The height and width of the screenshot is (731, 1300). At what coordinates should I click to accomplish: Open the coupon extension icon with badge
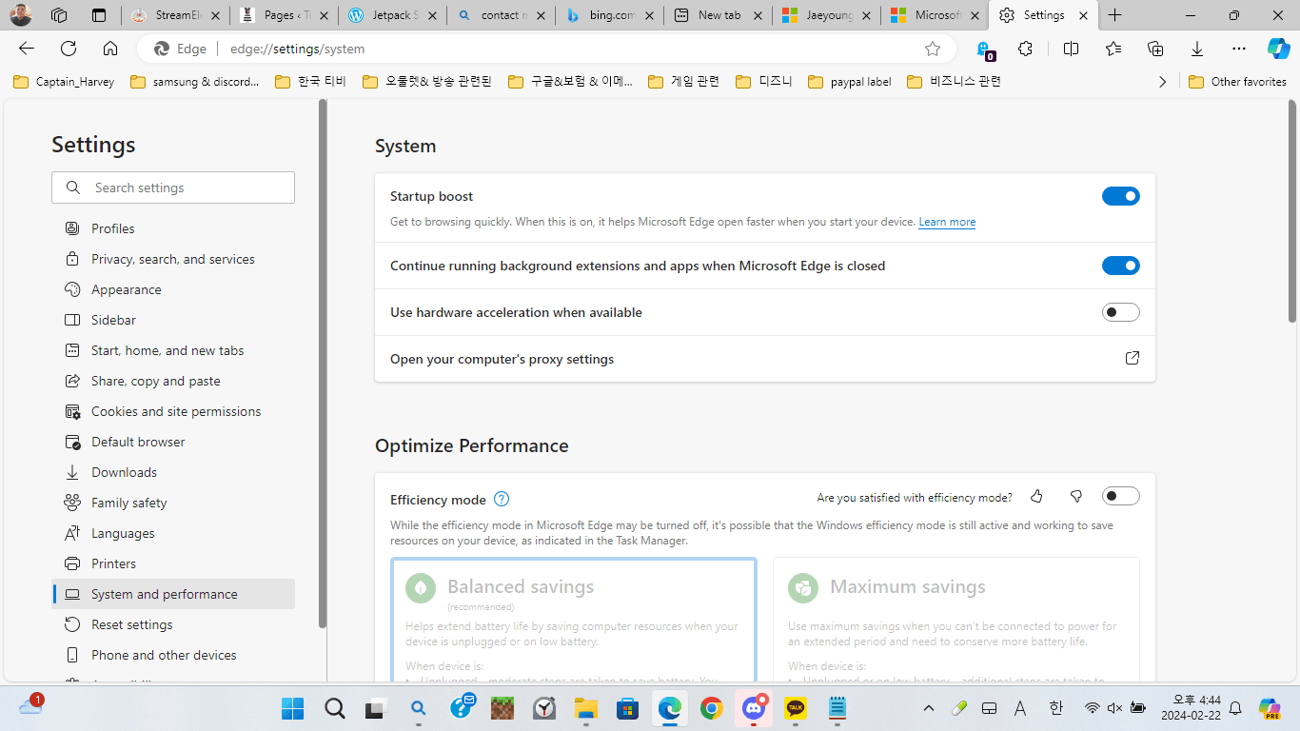(985, 49)
